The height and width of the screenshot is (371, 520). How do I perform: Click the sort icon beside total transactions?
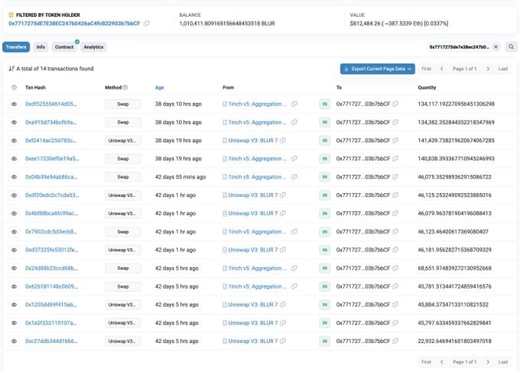pyautogui.click(x=11, y=69)
